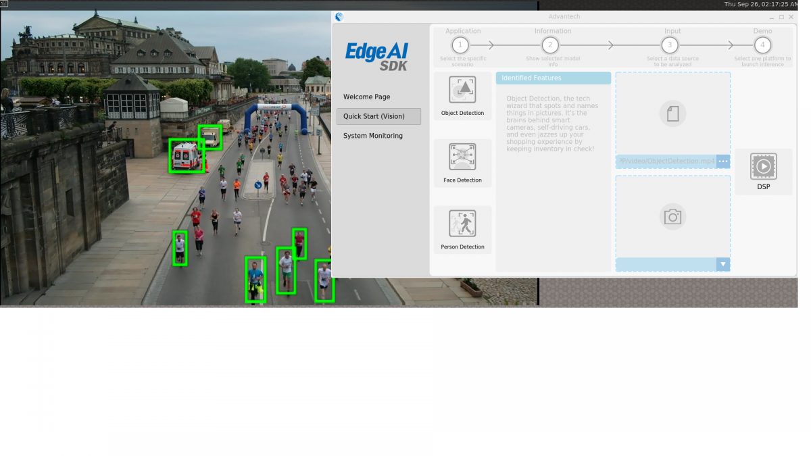The width and height of the screenshot is (811, 456).
Task: Switch to the Quick Start (Vision) page
Action: (378, 116)
